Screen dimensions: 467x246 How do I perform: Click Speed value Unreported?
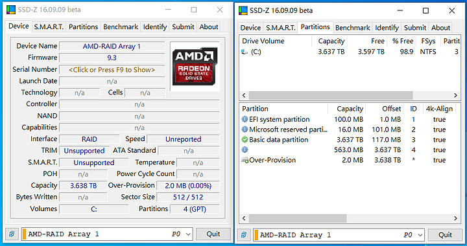pos(184,139)
